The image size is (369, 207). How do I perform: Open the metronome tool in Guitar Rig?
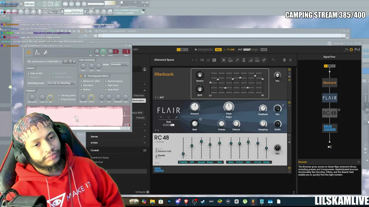click(x=244, y=60)
